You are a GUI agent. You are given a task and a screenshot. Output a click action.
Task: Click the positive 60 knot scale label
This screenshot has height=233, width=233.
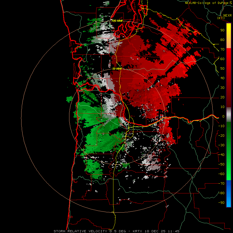(222, 59)
